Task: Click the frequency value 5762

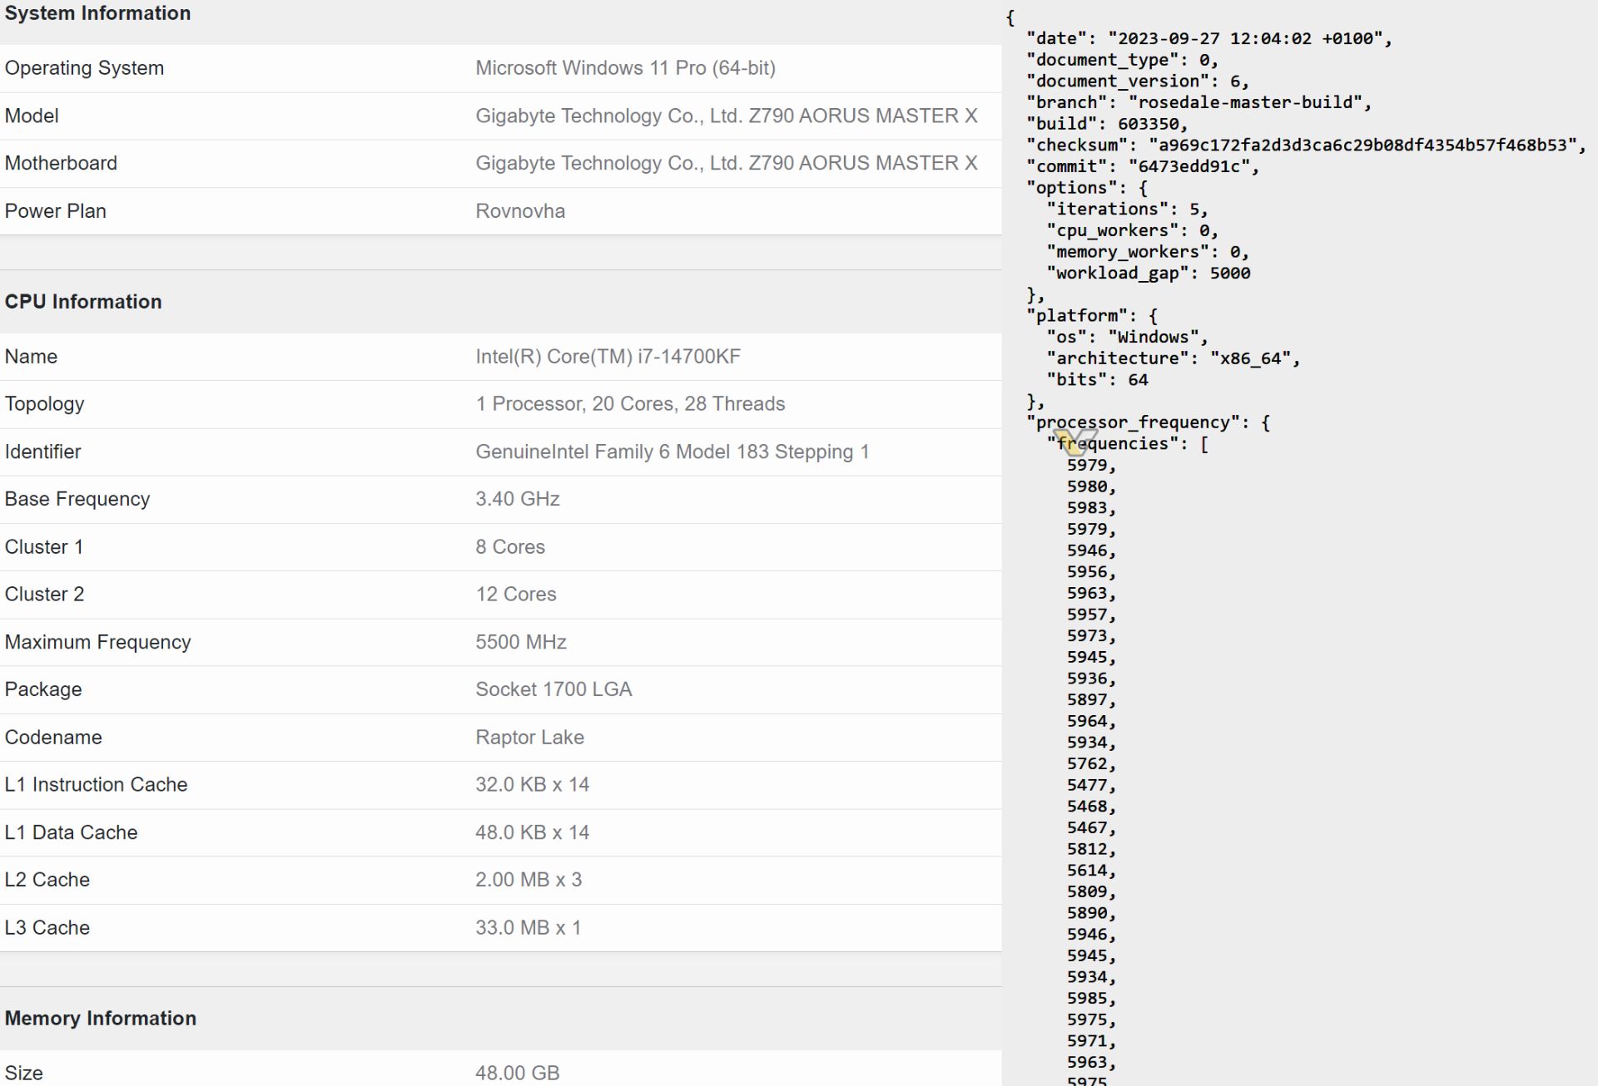Action: coord(1087,764)
